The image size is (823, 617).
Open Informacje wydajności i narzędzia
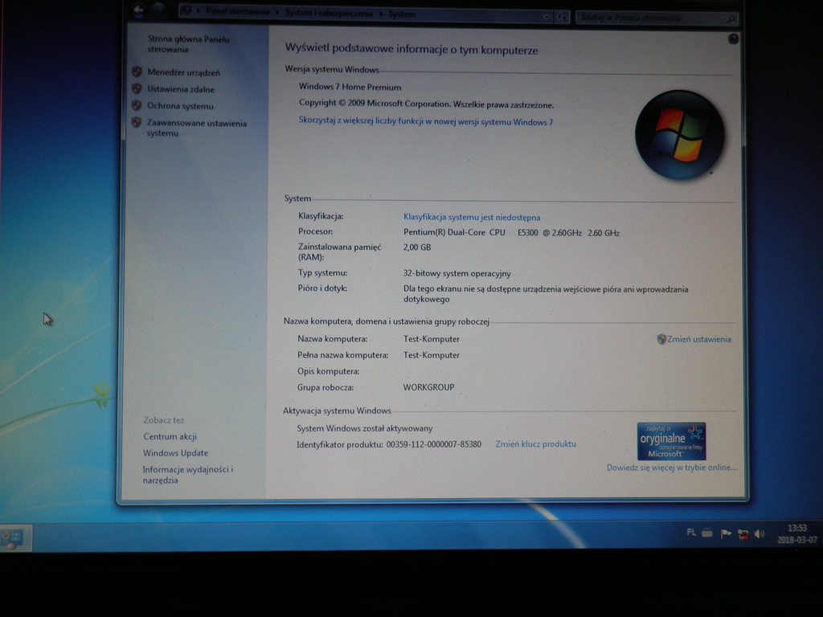(187, 475)
